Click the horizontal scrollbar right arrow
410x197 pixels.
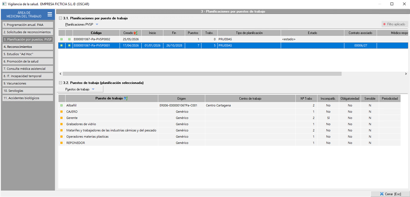tap(406, 74)
